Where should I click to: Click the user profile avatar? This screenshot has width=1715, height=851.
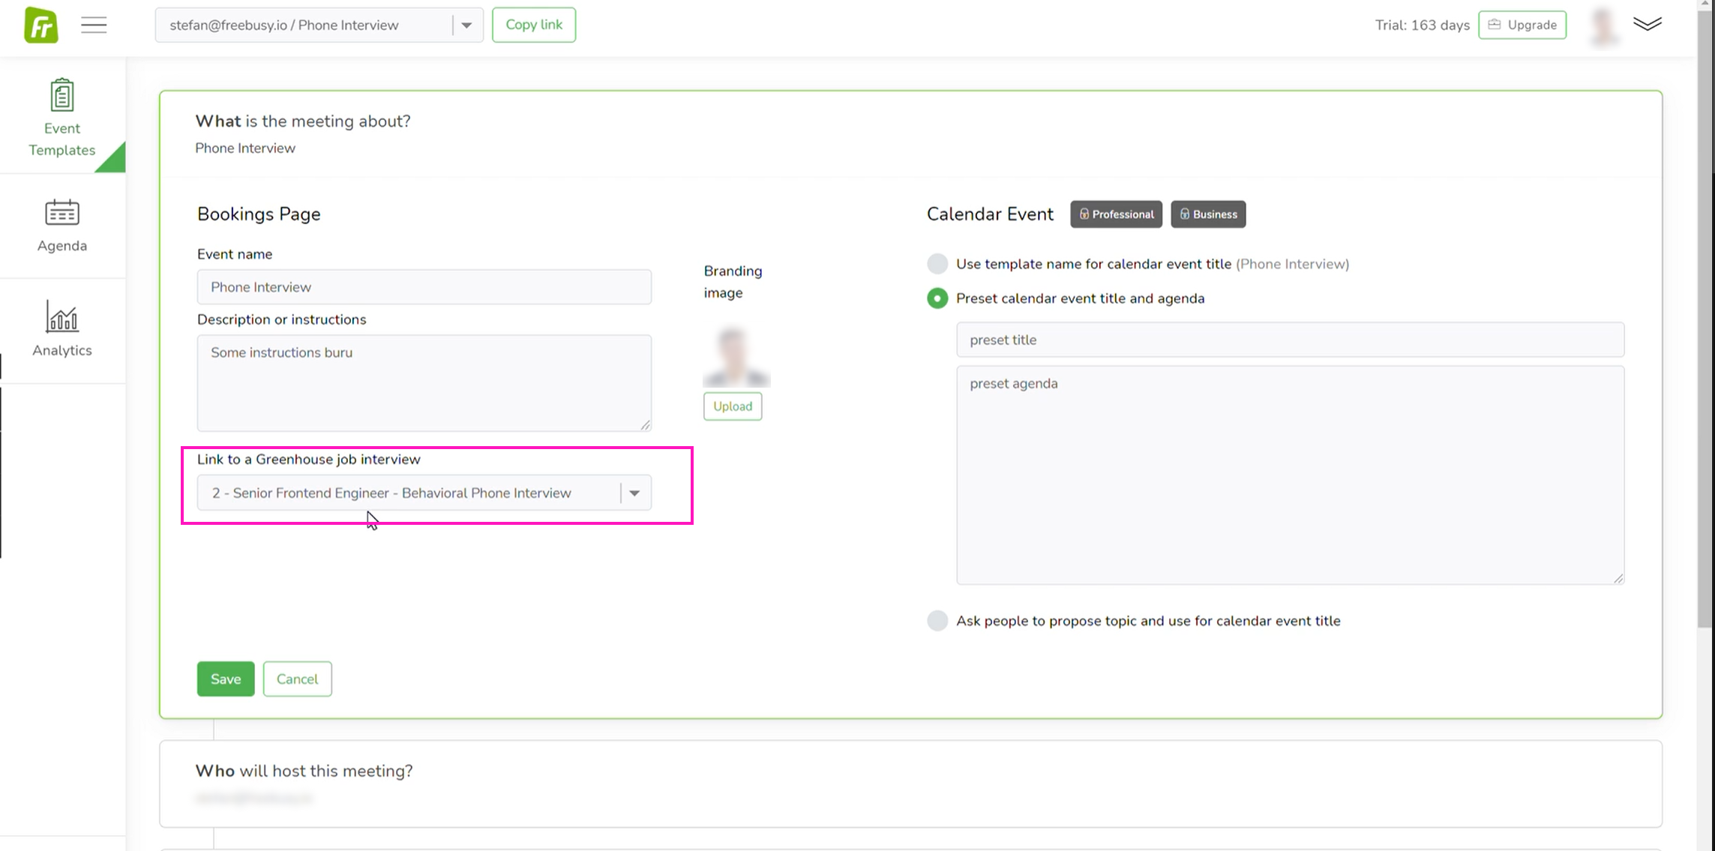tap(1603, 25)
